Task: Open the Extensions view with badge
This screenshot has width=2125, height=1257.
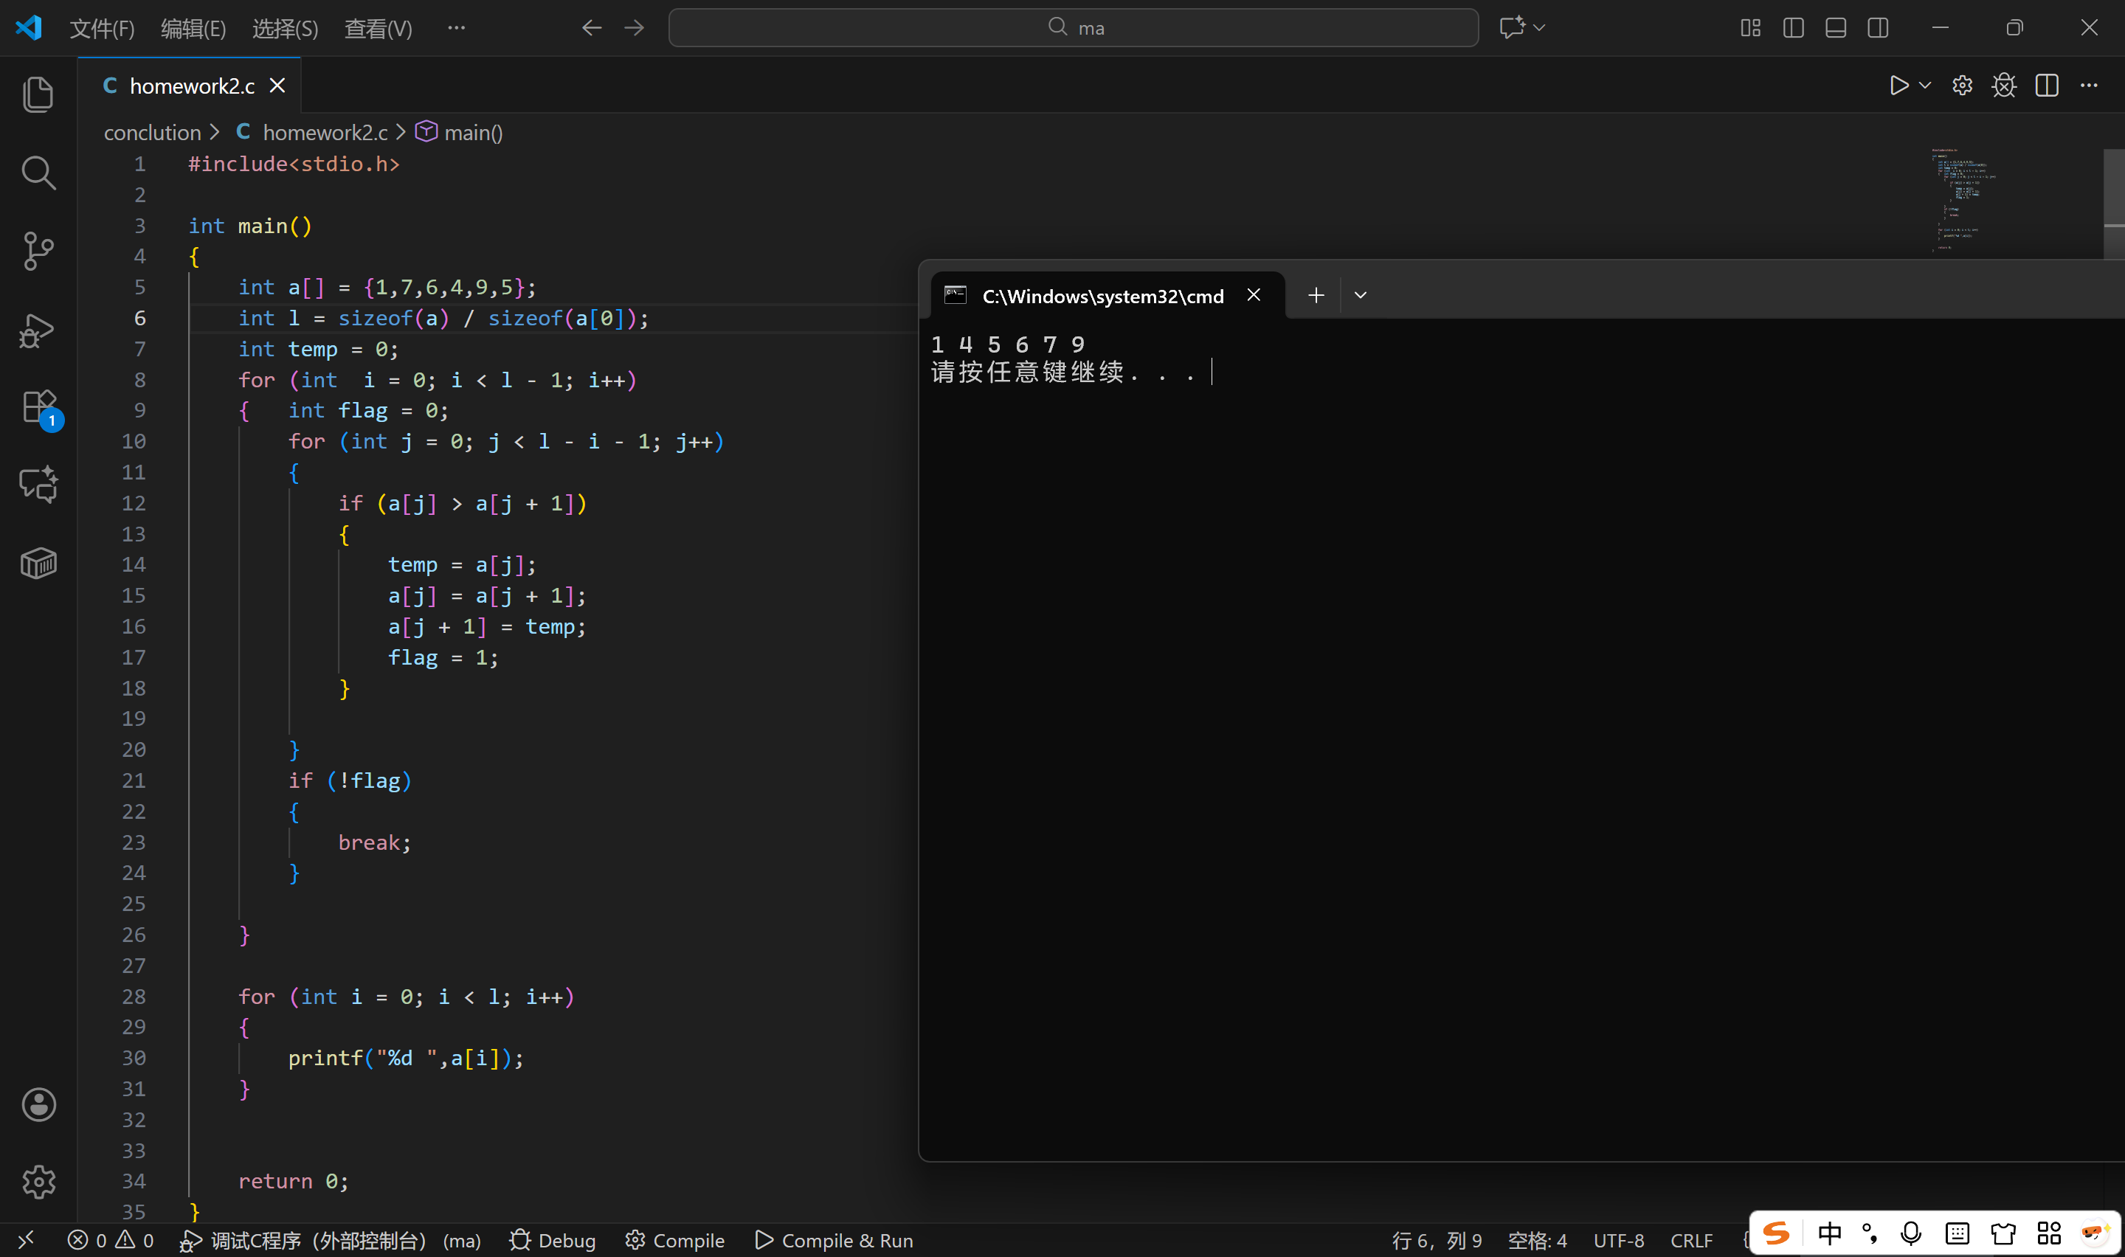Action: [38, 407]
